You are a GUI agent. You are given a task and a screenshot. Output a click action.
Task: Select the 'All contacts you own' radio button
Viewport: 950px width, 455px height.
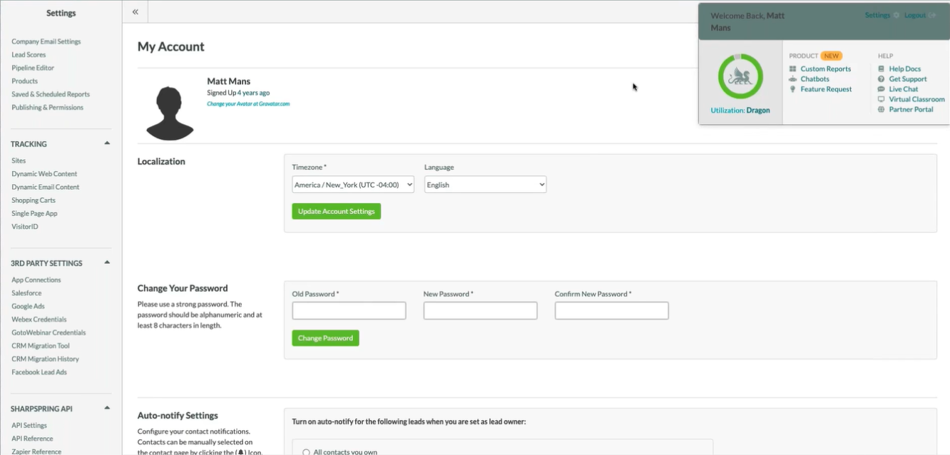coord(307,451)
